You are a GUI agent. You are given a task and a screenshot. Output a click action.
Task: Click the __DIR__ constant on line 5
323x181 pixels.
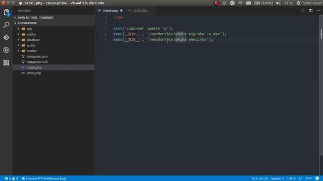click(132, 39)
